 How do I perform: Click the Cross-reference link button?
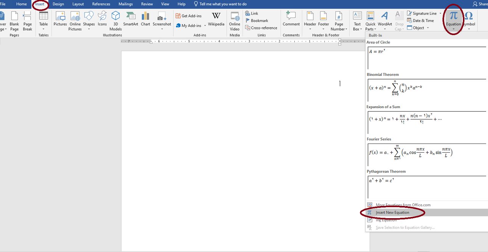tap(261, 28)
